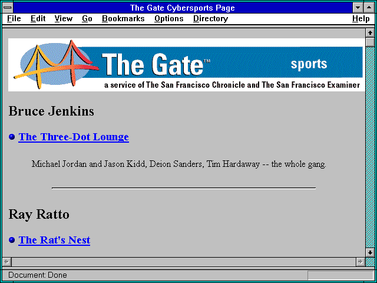Screen dimensions: 377x283
Task: Open the Go menu
Action: (x=87, y=18)
